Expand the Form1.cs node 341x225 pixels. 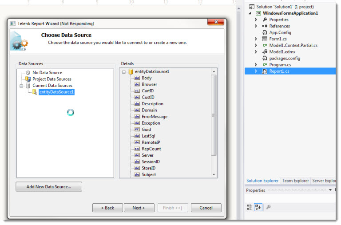pos(256,39)
